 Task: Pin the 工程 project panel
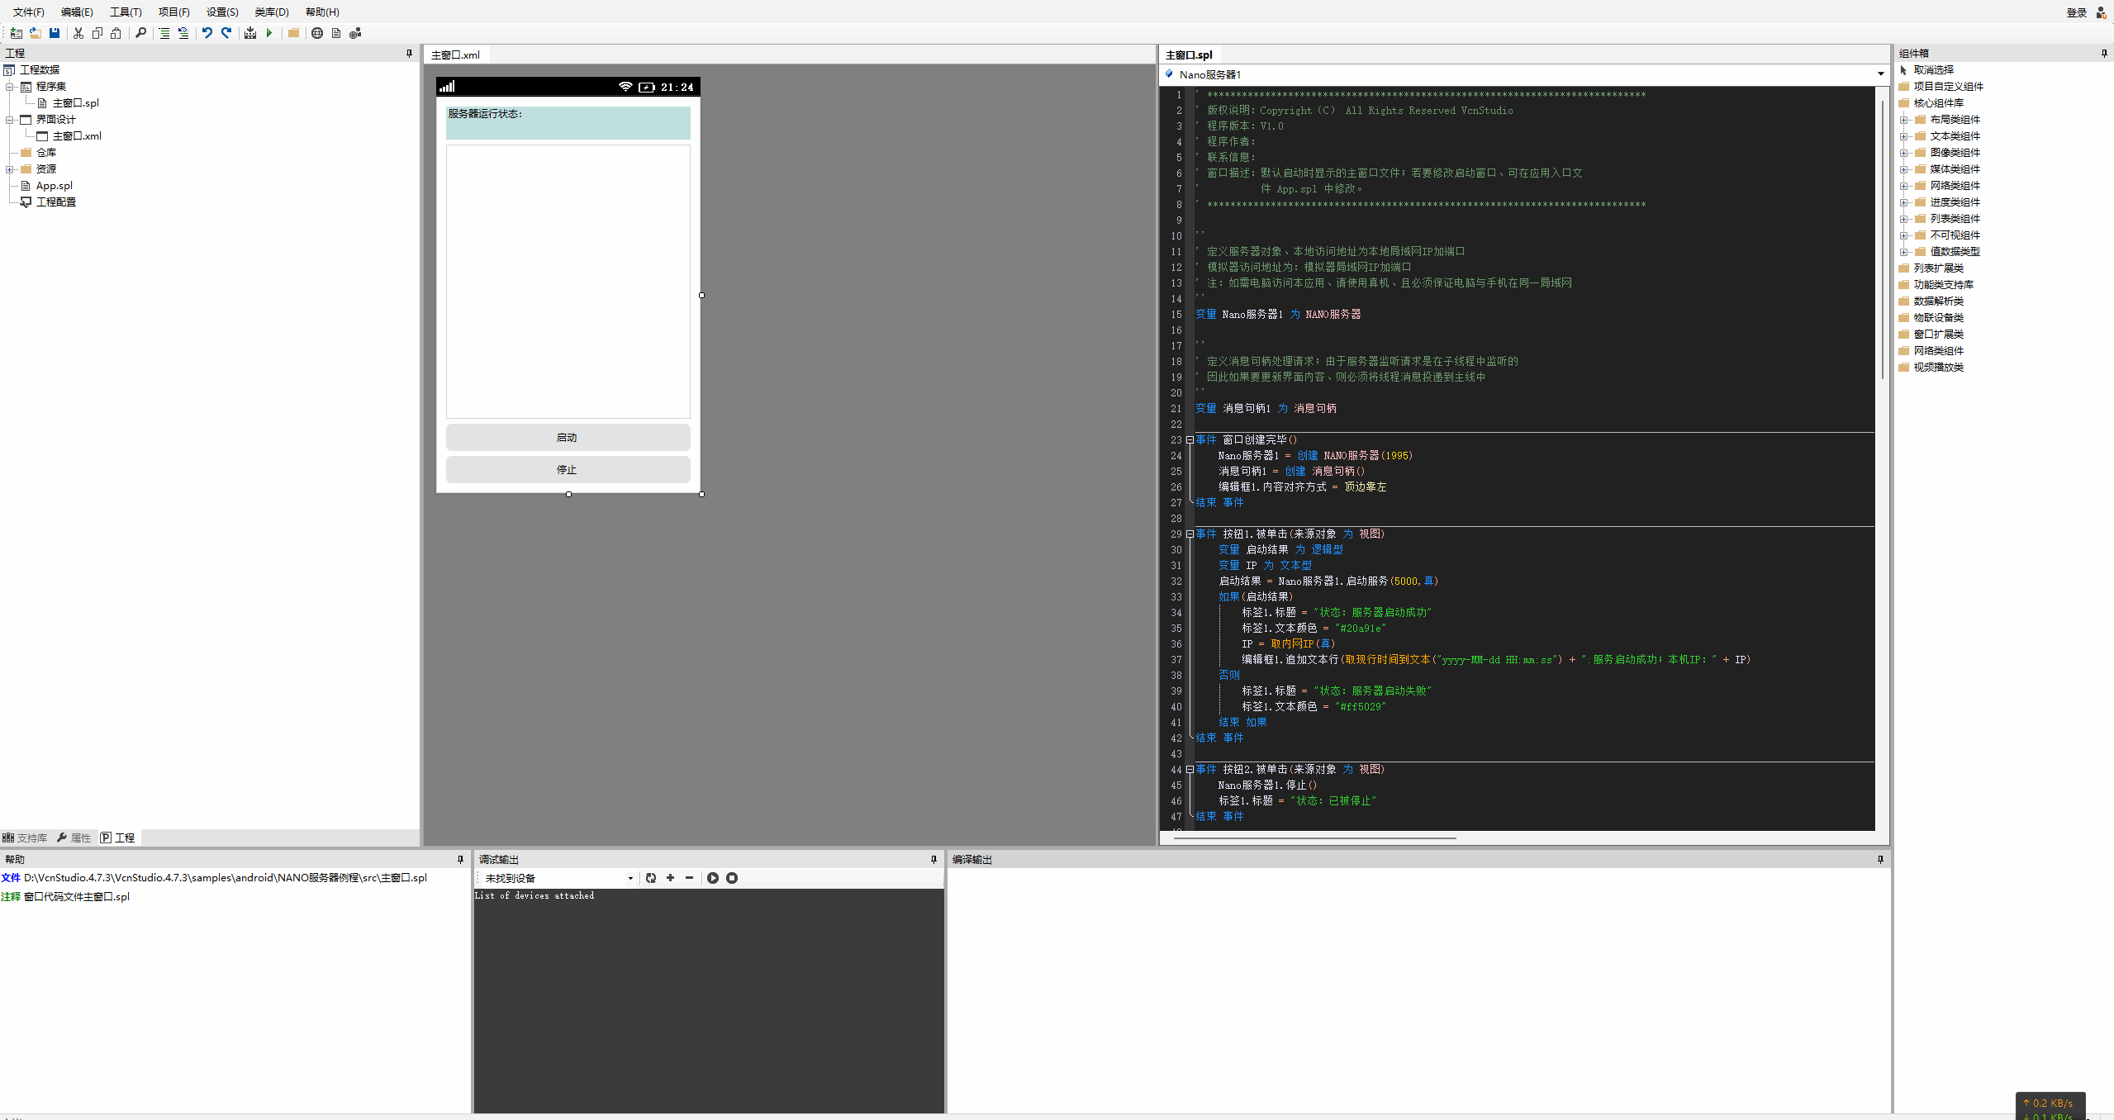point(409,54)
